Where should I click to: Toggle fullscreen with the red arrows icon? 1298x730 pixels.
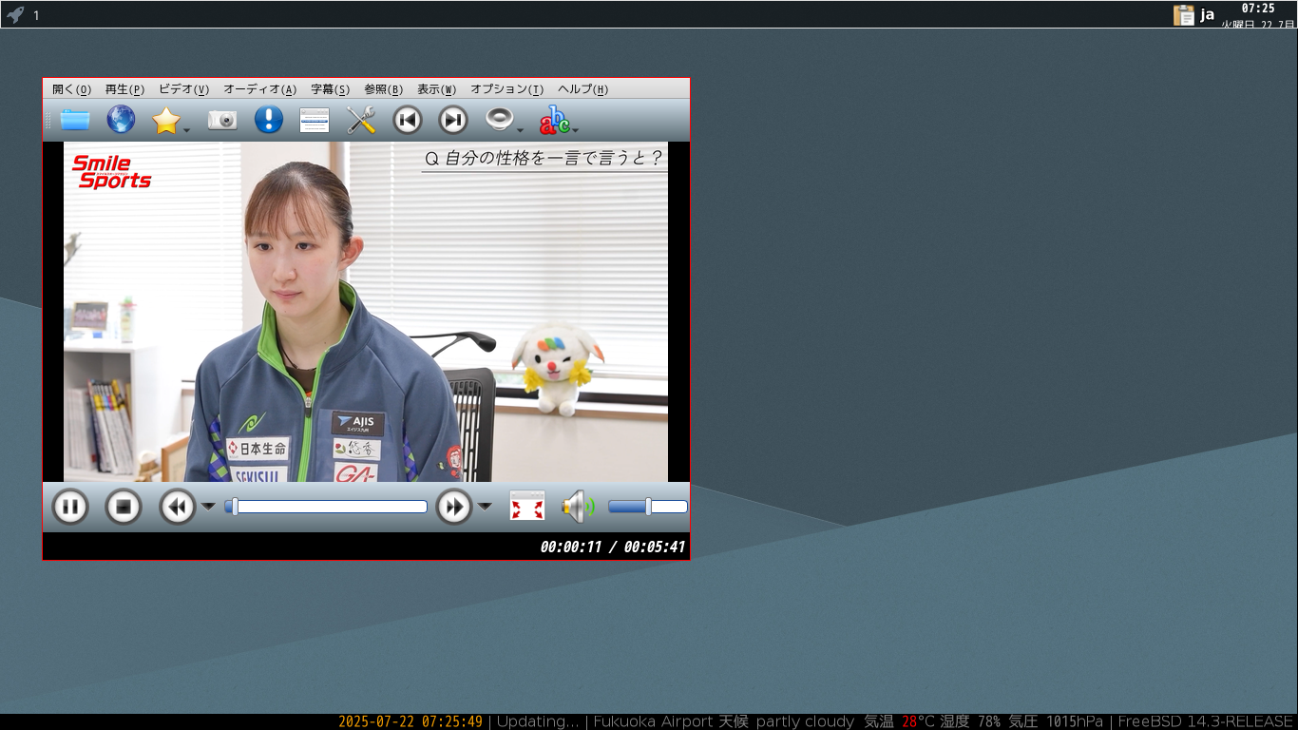pos(527,506)
